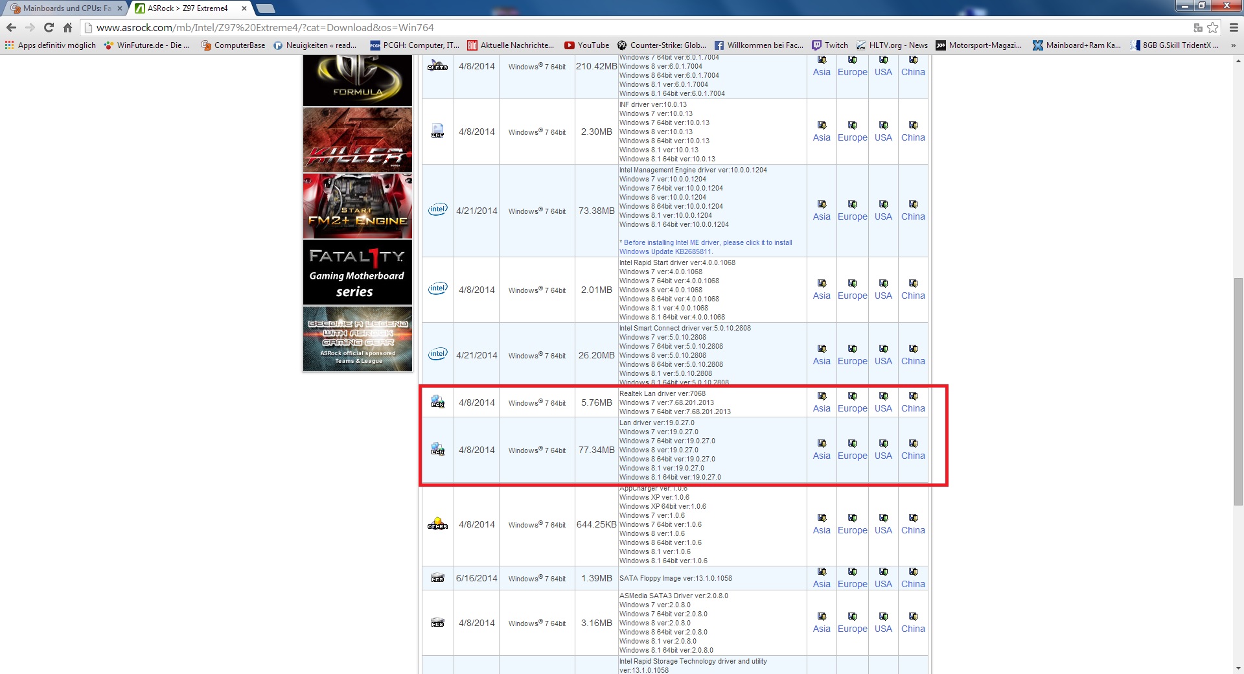1244x674 pixels.
Task: Click the USA download icon for AppCharger
Action: pyautogui.click(x=883, y=518)
